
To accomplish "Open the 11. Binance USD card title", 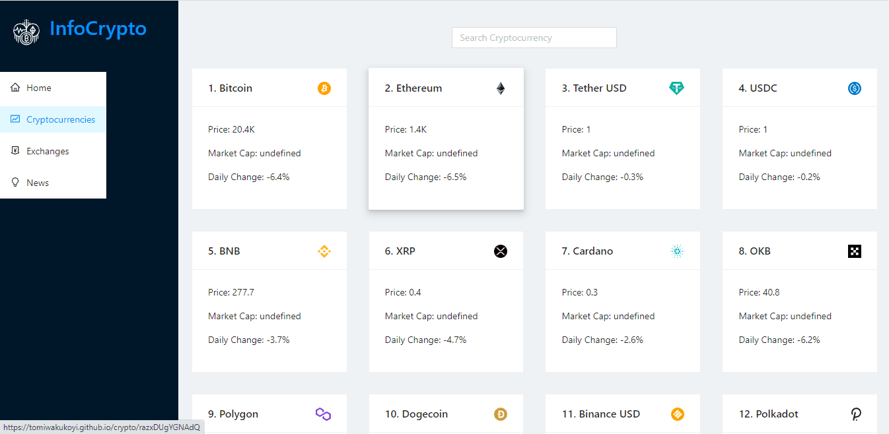I will point(601,414).
